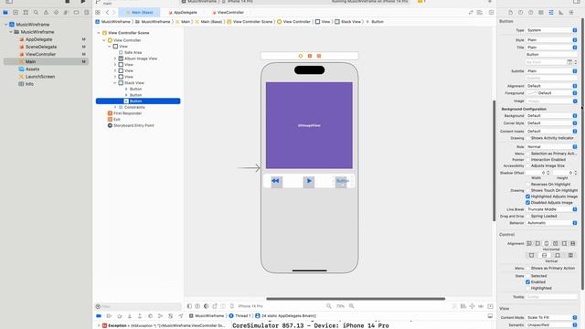Click the rewind button in the canvas
This screenshot has height=329, width=585.
(x=275, y=181)
